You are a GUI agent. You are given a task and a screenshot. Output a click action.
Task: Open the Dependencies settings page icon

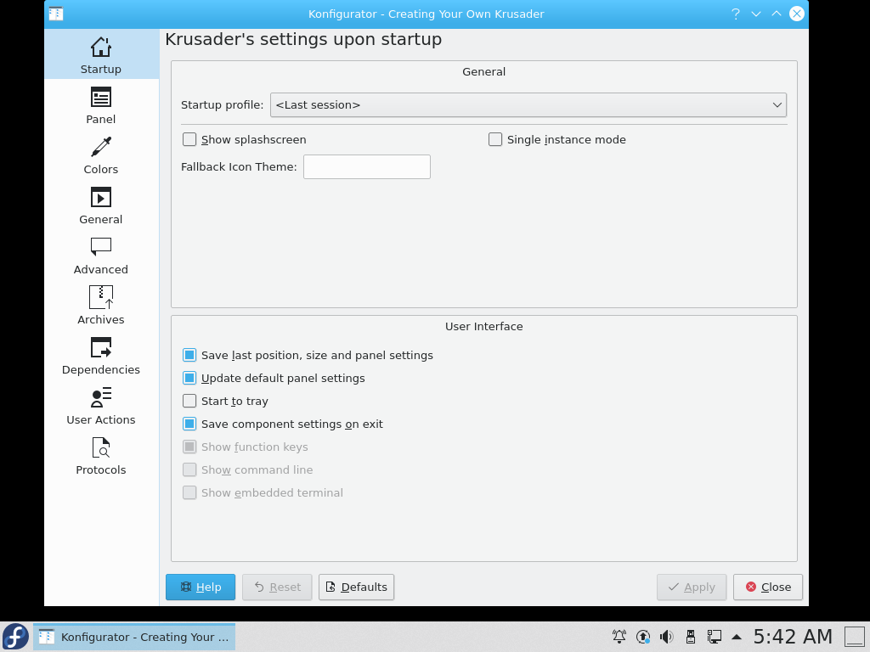pyautogui.click(x=101, y=347)
